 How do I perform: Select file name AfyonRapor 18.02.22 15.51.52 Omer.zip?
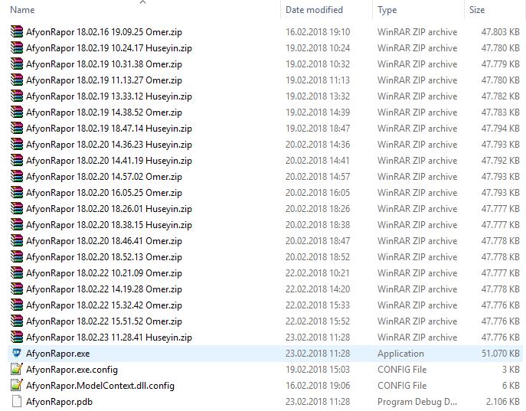click(104, 321)
